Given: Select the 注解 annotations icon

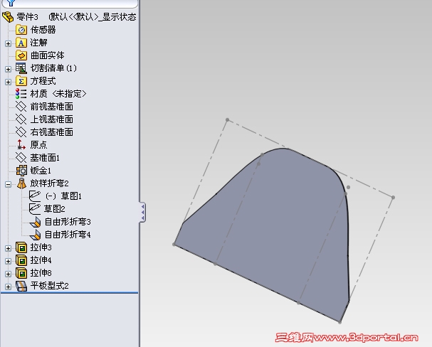Looking at the screenshot, I should (x=21, y=43).
